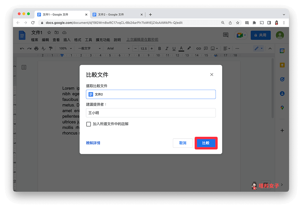302x209 pixels.
Task: Open the zoom 100% dropdown
Action: [x=65, y=49]
